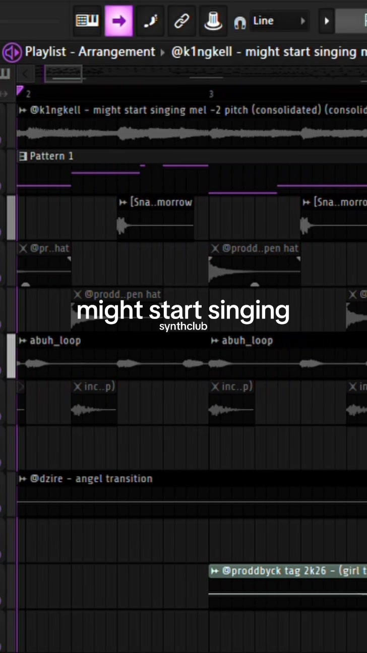
Task: Select the second inc..p) clip title
Action: (237, 387)
